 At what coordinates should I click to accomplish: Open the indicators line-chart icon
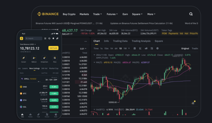(140, 48)
